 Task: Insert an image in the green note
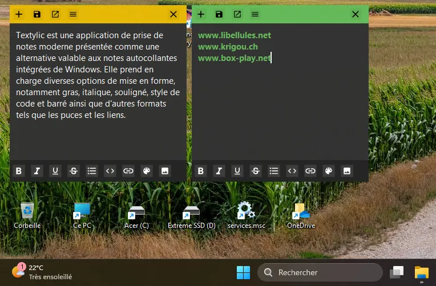(x=347, y=171)
